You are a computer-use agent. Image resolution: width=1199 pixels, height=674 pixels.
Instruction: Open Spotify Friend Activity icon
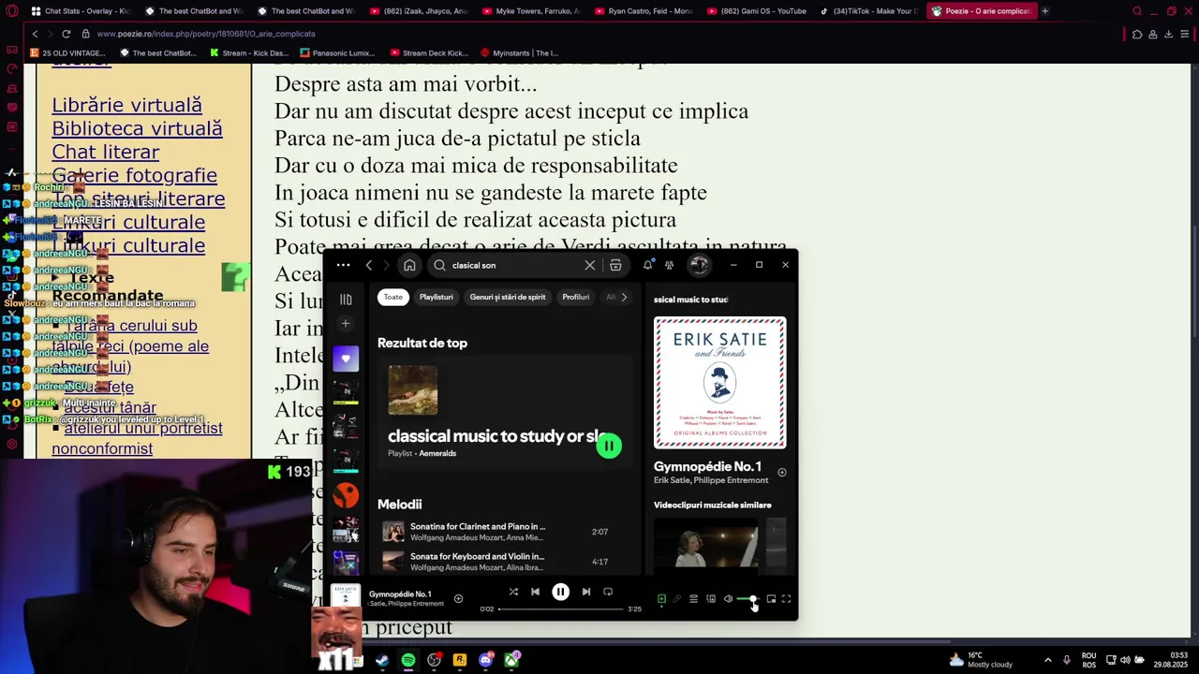click(669, 265)
